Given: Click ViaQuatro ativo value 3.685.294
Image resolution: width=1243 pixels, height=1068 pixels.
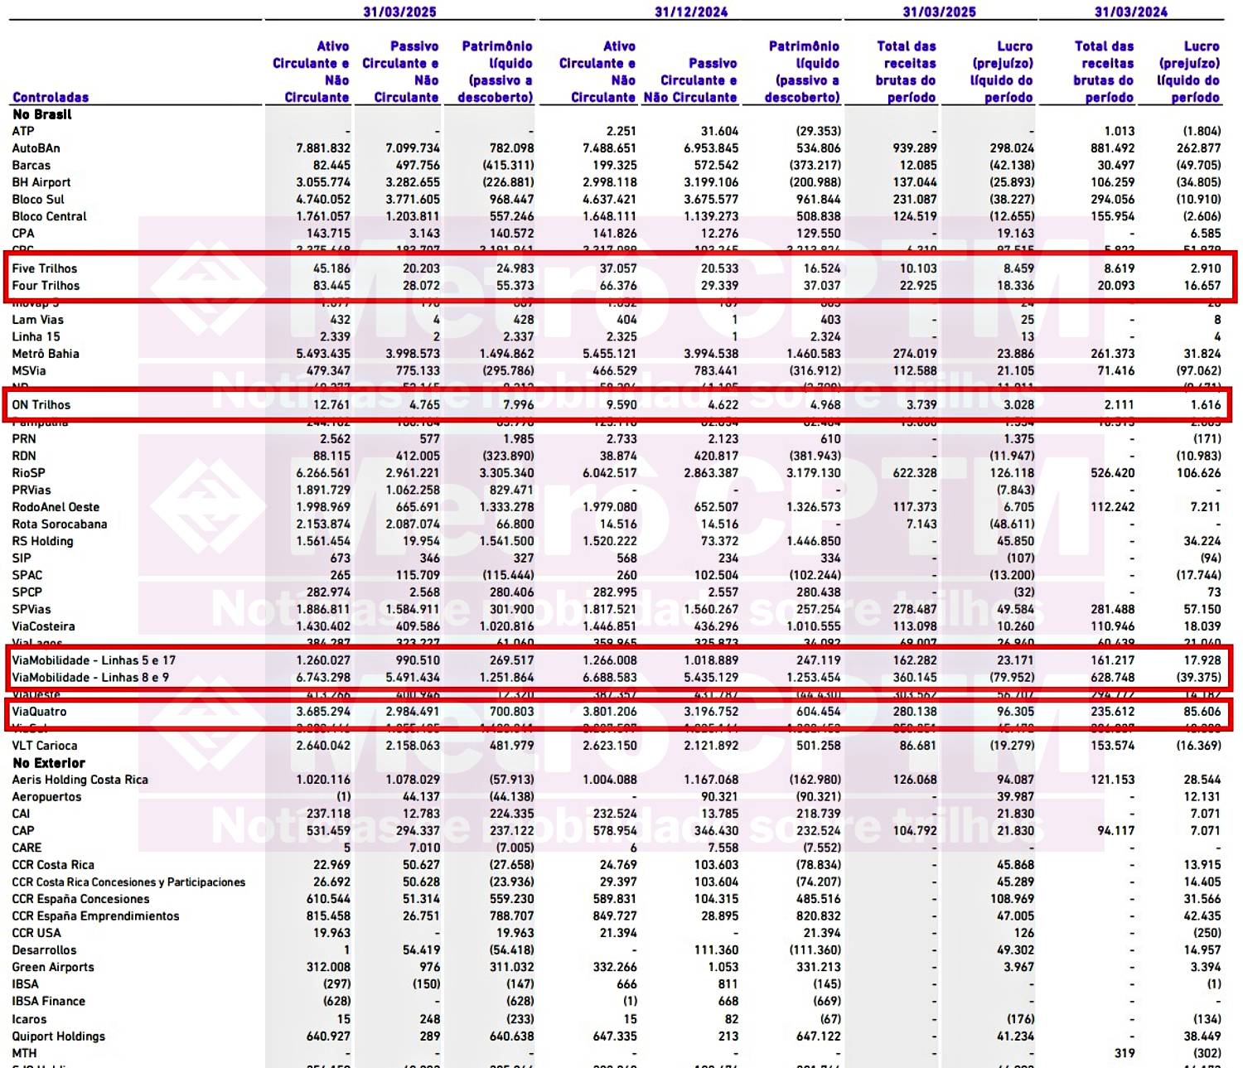Looking at the screenshot, I should (323, 711).
